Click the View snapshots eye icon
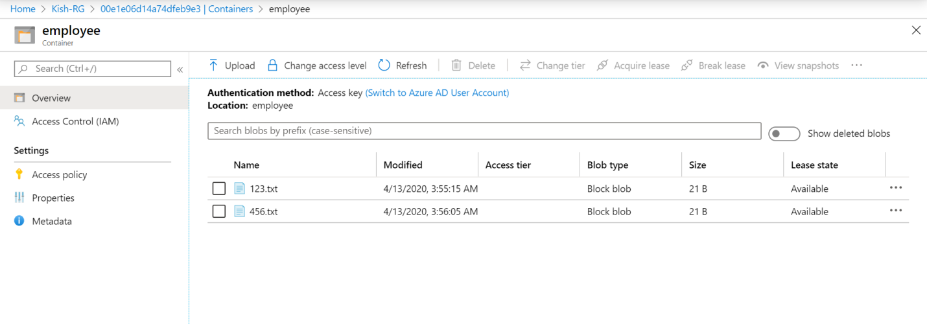927x324 pixels. click(x=763, y=65)
